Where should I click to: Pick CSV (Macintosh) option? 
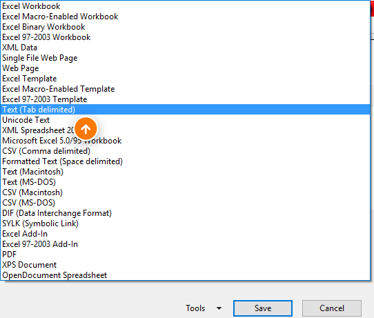tap(185, 192)
